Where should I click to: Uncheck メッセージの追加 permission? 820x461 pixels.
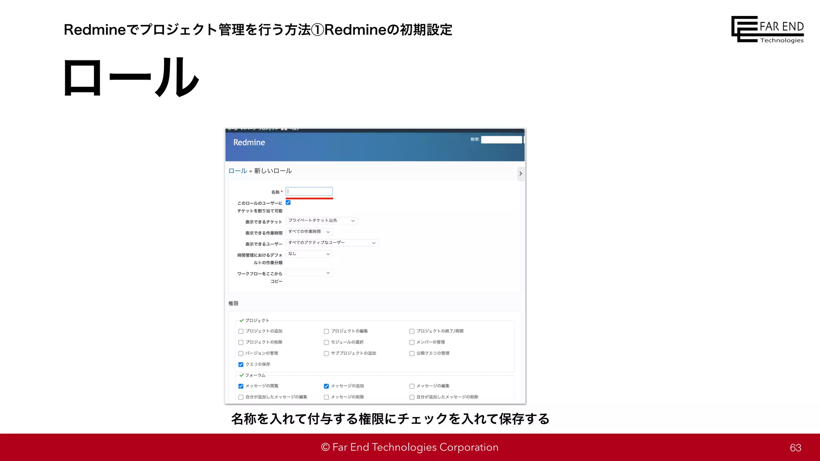point(326,386)
